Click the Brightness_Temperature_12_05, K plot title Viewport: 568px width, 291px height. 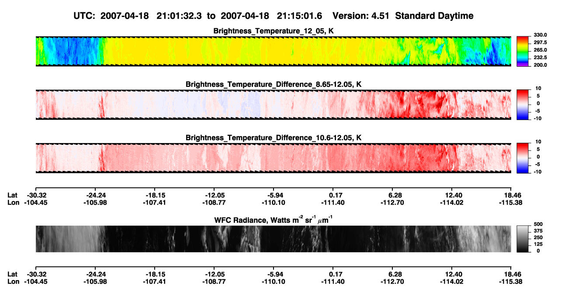[274, 31]
